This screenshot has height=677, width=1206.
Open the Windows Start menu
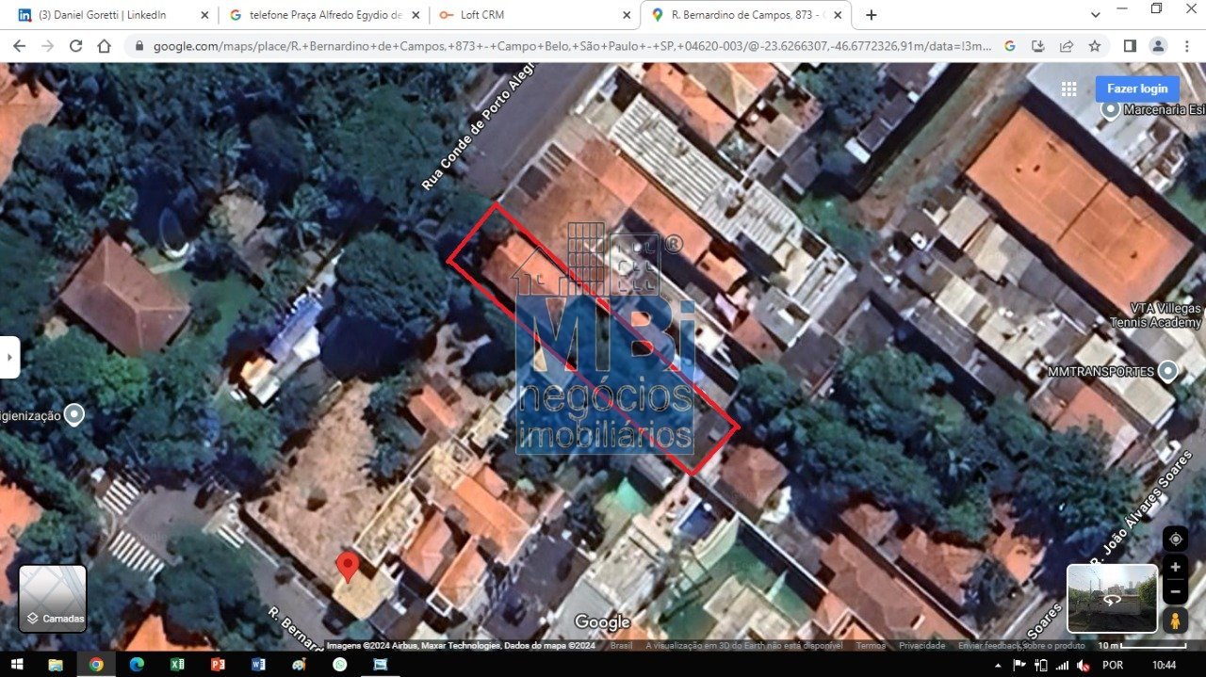click(15, 665)
